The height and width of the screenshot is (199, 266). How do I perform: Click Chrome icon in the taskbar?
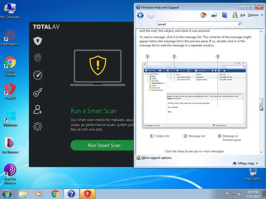point(55,194)
